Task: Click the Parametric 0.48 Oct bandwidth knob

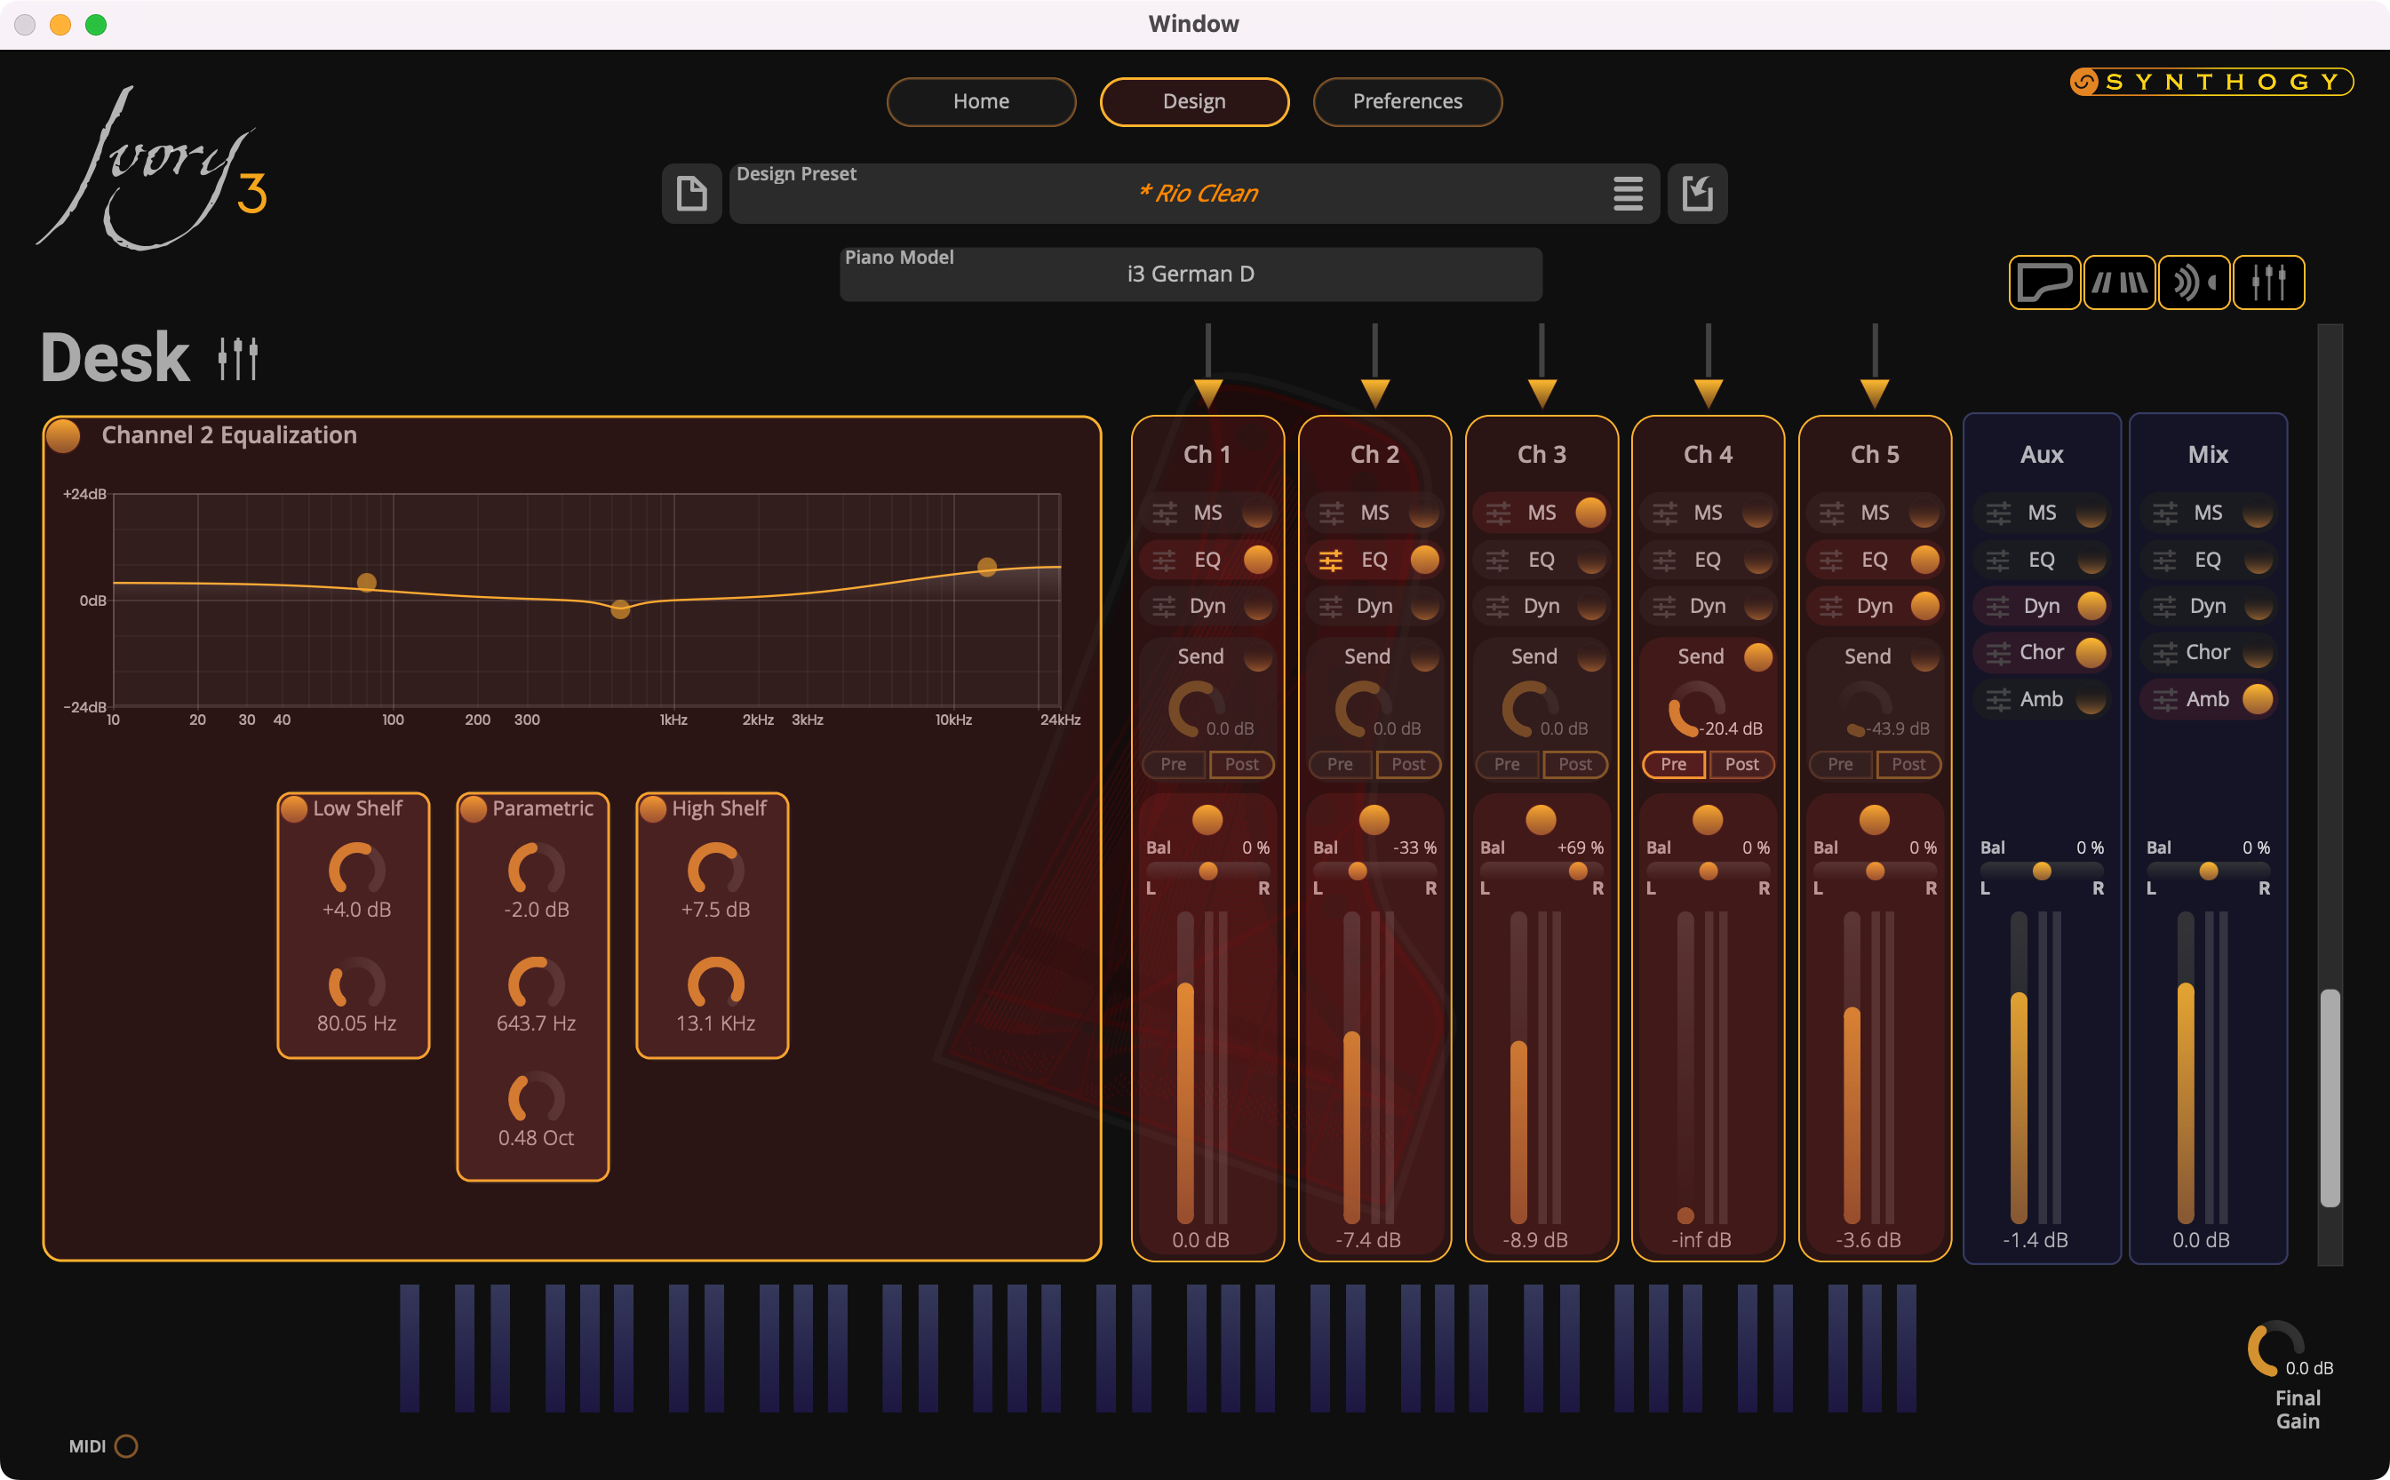Action: pyautogui.click(x=537, y=1097)
